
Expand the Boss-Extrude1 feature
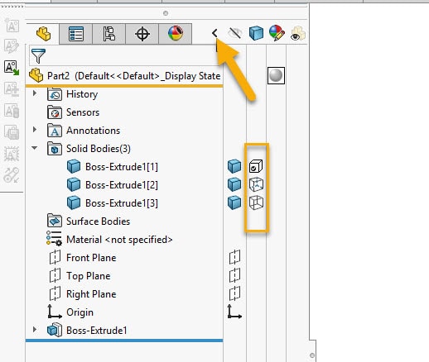click(35, 329)
